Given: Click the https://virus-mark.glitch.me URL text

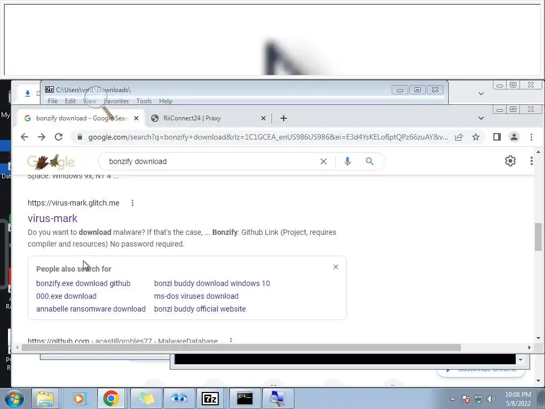Looking at the screenshot, I should (x=73, y=203).
